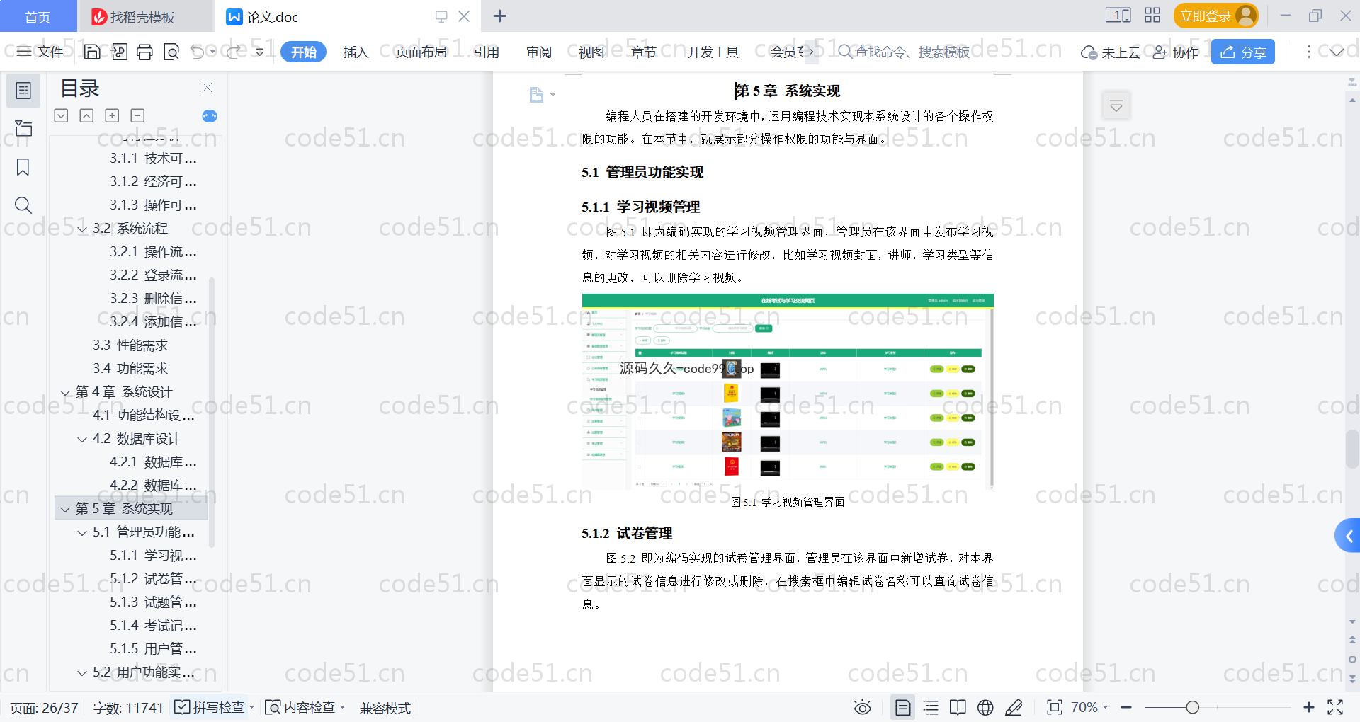Select the 开始 ribbon tab
1360x722 pixels.
pyautogui.click(x=303, y=52)
